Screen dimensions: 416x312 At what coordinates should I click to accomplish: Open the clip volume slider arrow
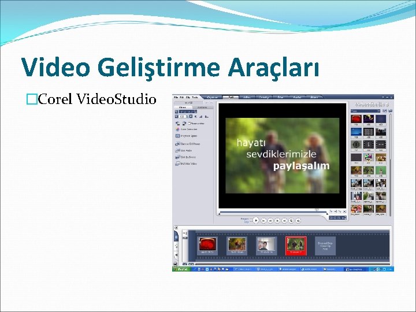pos(191,117)
